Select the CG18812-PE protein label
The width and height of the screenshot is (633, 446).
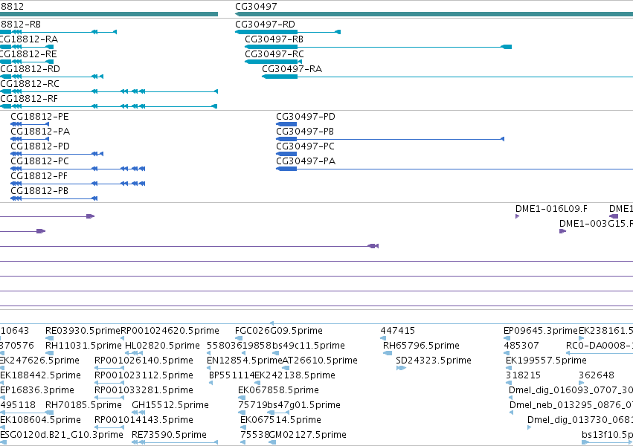point(39,117)
